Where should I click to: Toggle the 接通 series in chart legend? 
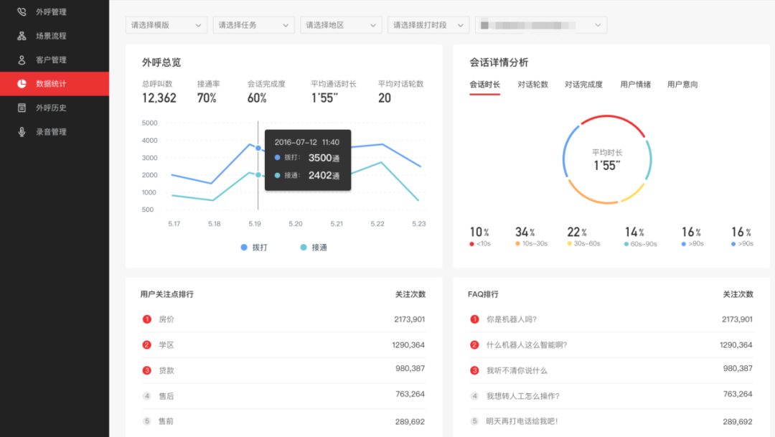pos(304,248)
